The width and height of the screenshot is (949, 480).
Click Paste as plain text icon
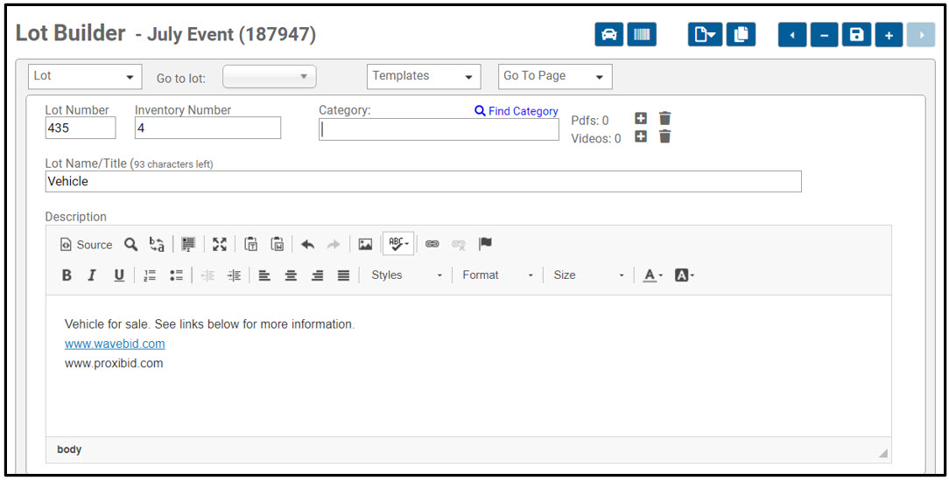[x=250, y=244]
